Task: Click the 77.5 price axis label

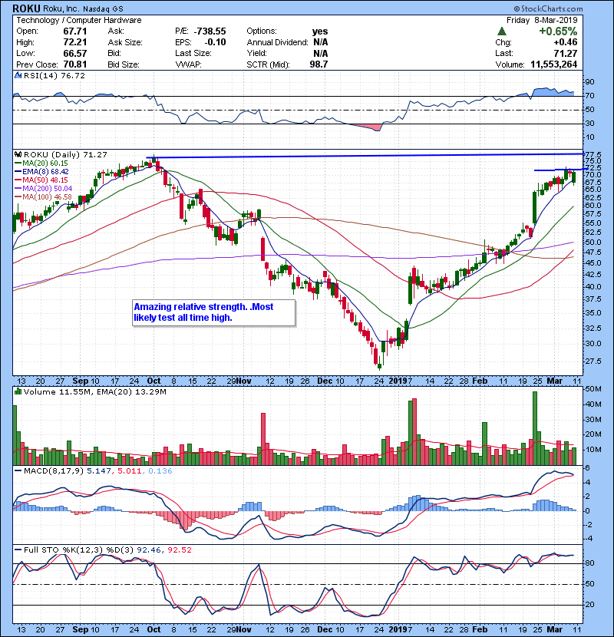Action: click(593, 155)
